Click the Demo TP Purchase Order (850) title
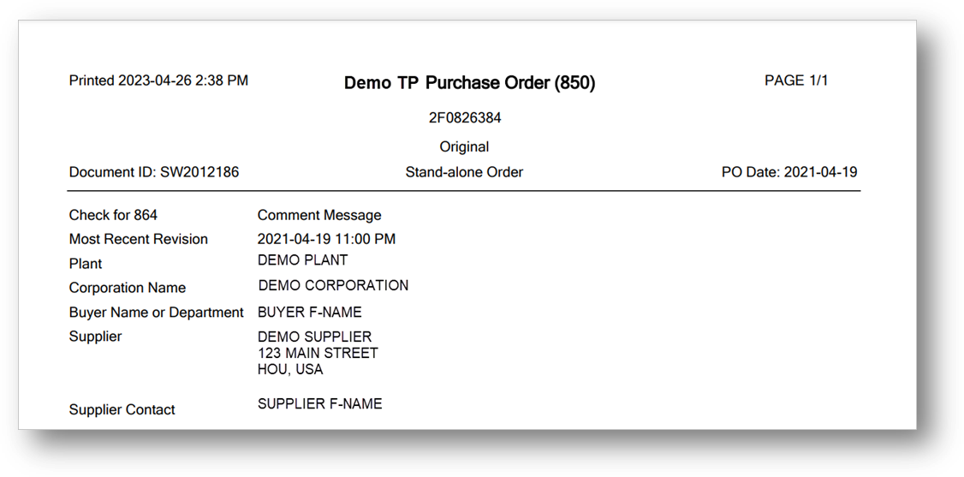This screenshot has height=477, width=964. 469,84
